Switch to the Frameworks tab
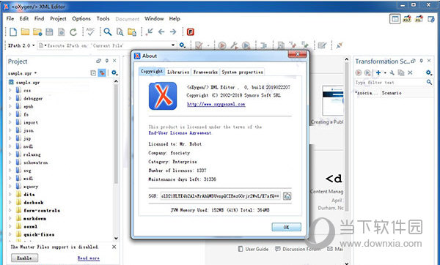 click(x=205, y=72)
